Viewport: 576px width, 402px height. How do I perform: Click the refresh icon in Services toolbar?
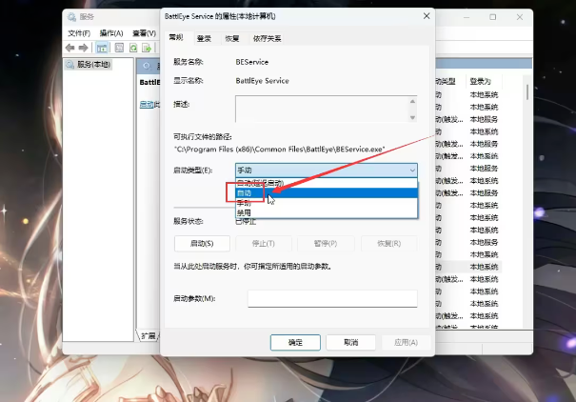(x=133, y=48)
